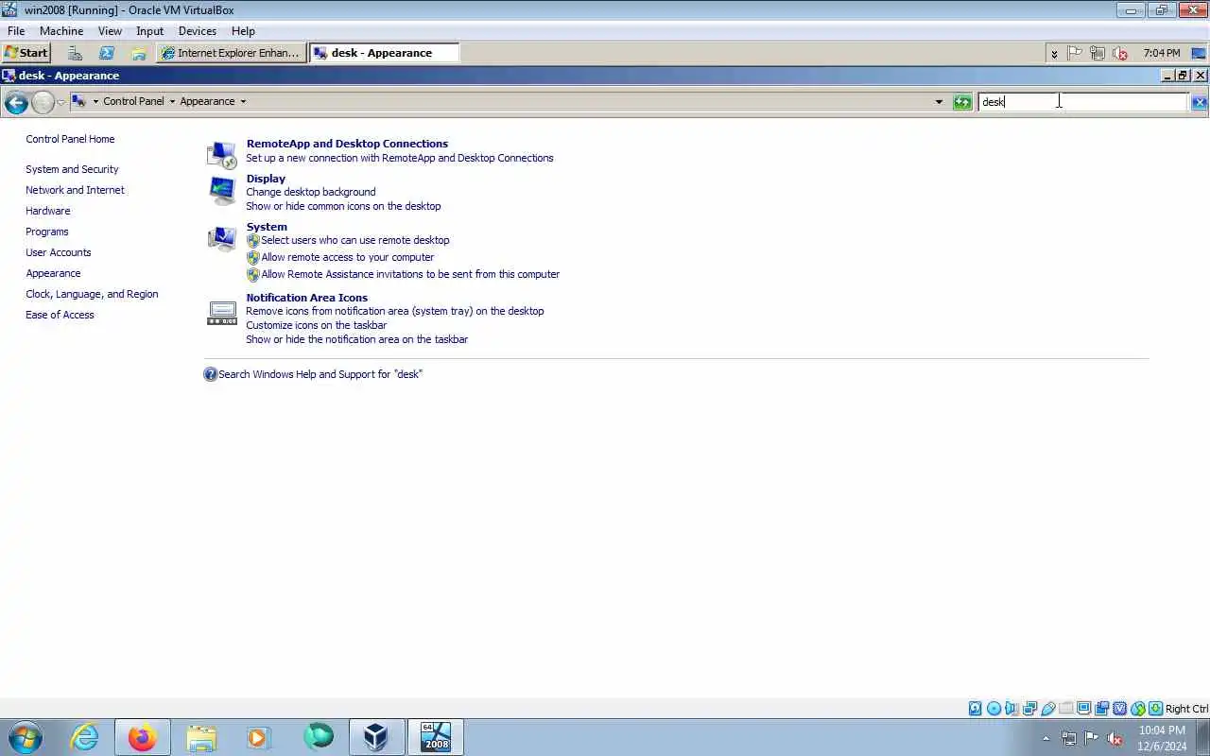Image resolution: width=1210 pixels, height=756 pixels.
Task: Open System and Security category
Action: click(72, 169)
